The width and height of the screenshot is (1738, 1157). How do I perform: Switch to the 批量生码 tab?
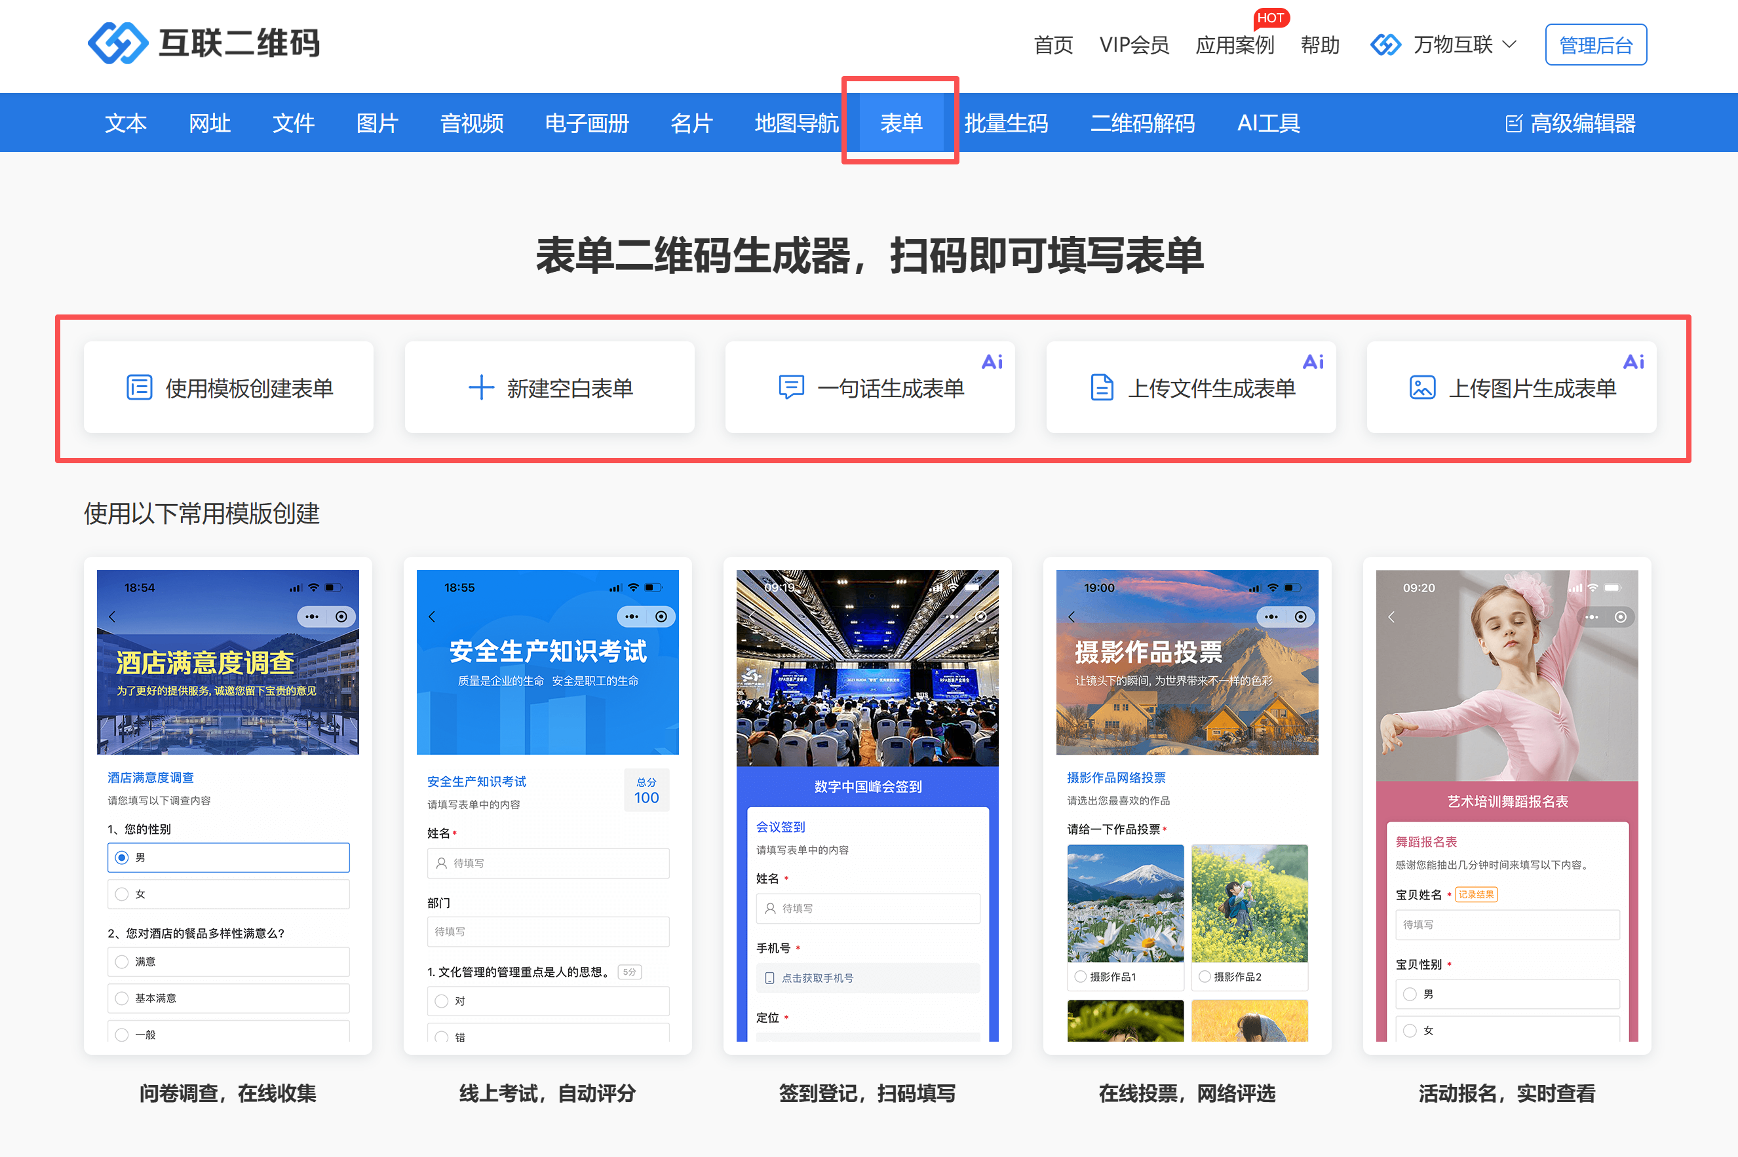click(1006, 123)
